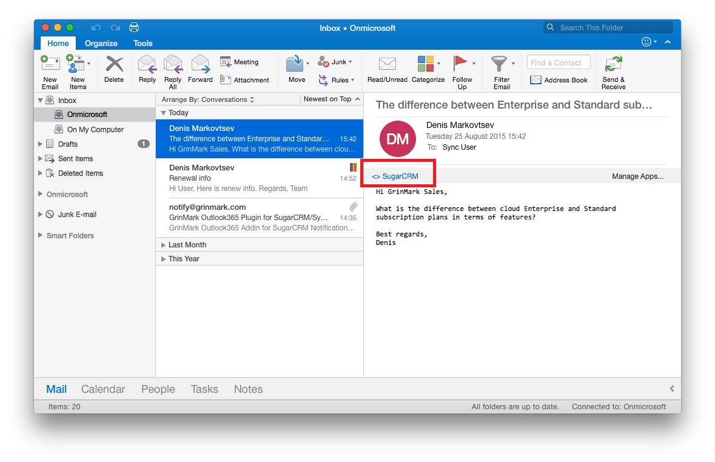Open the Calendar view
715x462 pixels.
click(x=103, y=389)
